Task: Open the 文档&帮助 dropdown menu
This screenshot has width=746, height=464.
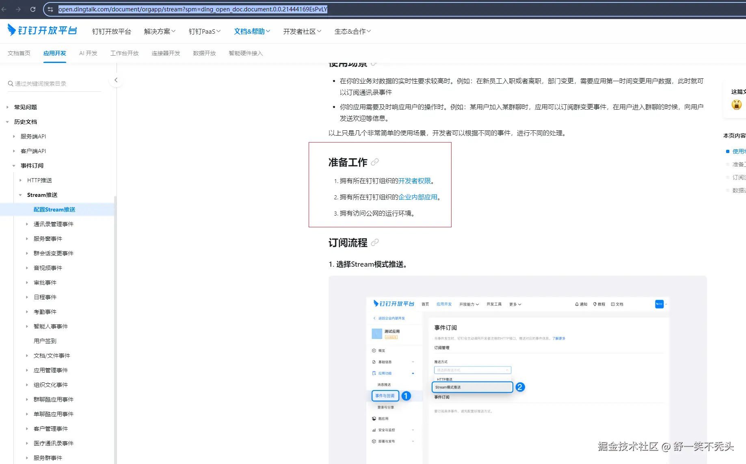Action: pos(252,31)
